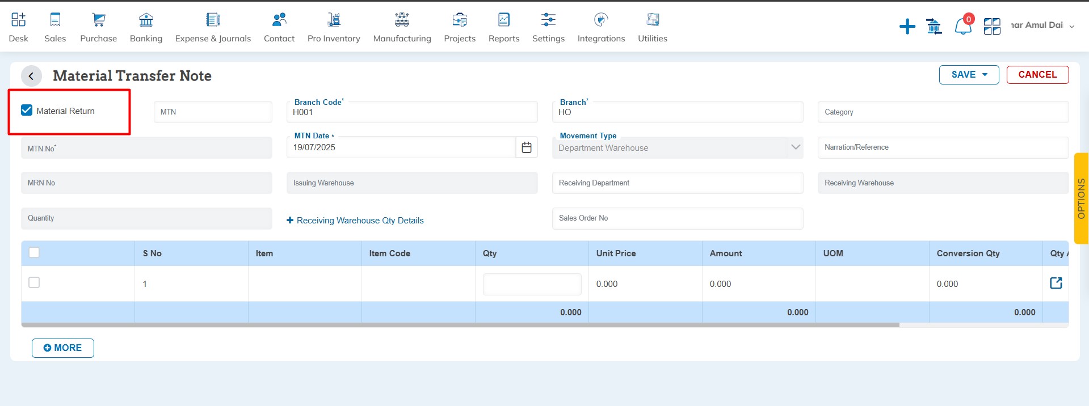Open the notifications bell

click(962, 26)
